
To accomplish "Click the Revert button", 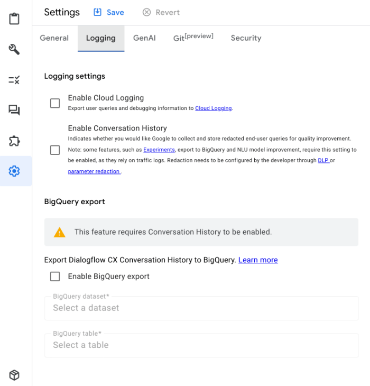I will click(x=161, y=12).
